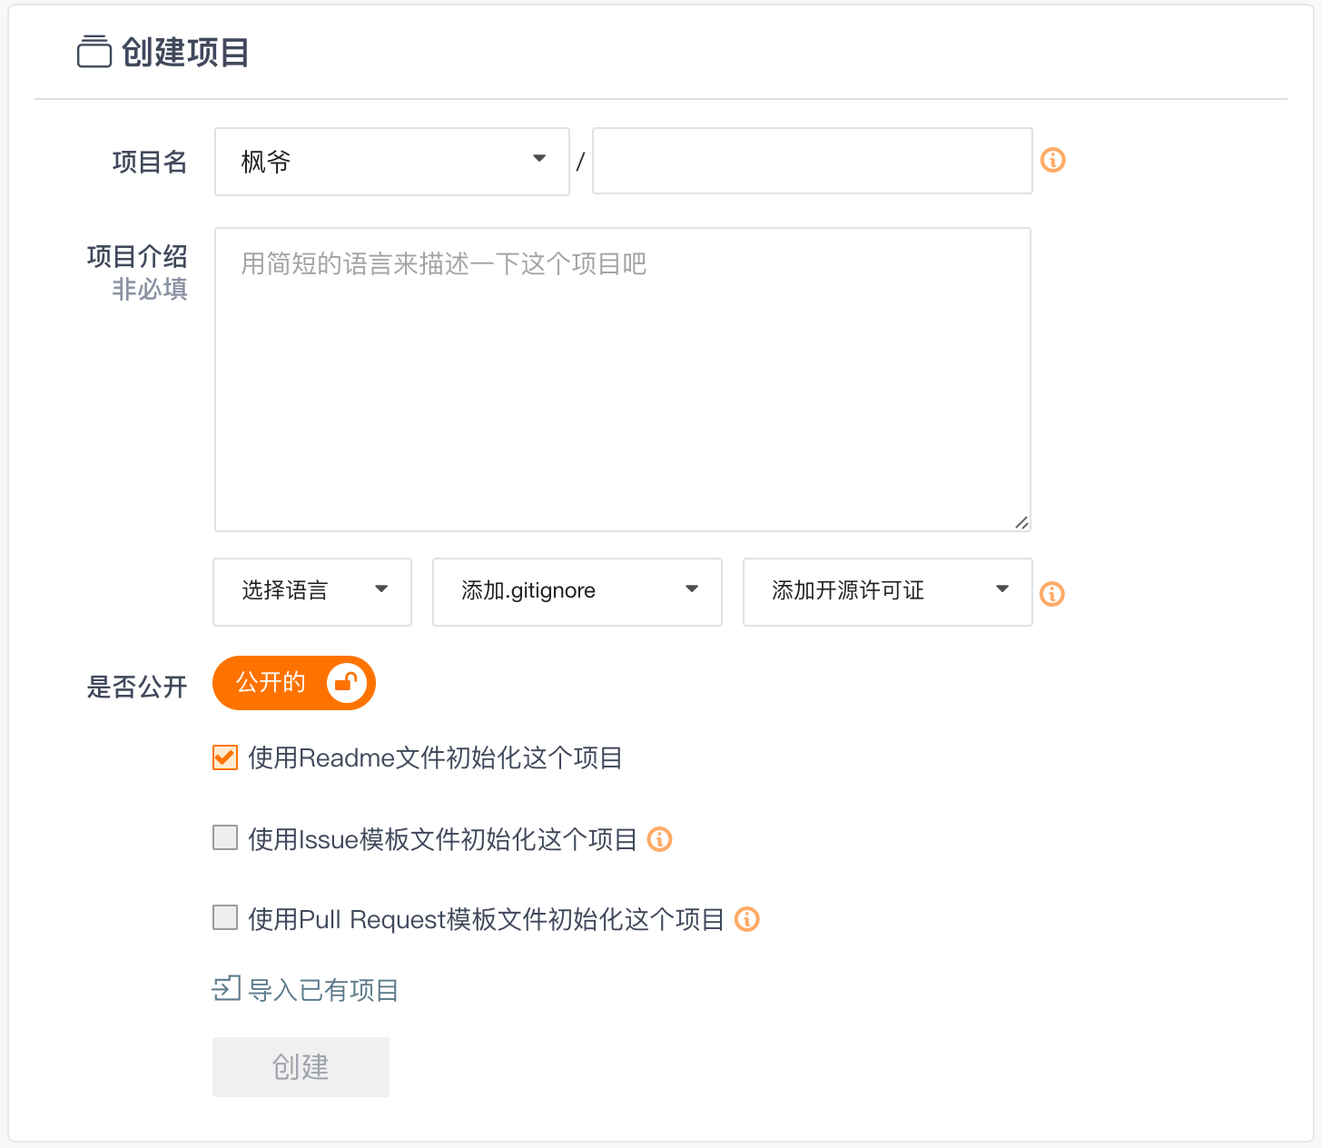Click the 创建项目 page title
1322x1148 pixels.
[185, 53]
